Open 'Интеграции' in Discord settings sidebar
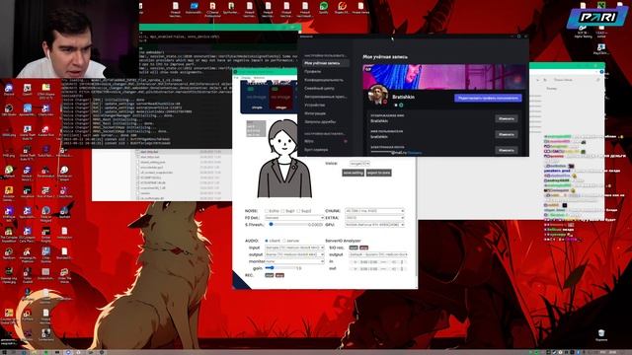This screenshot has height=355, width=632. tap(315, 113)
